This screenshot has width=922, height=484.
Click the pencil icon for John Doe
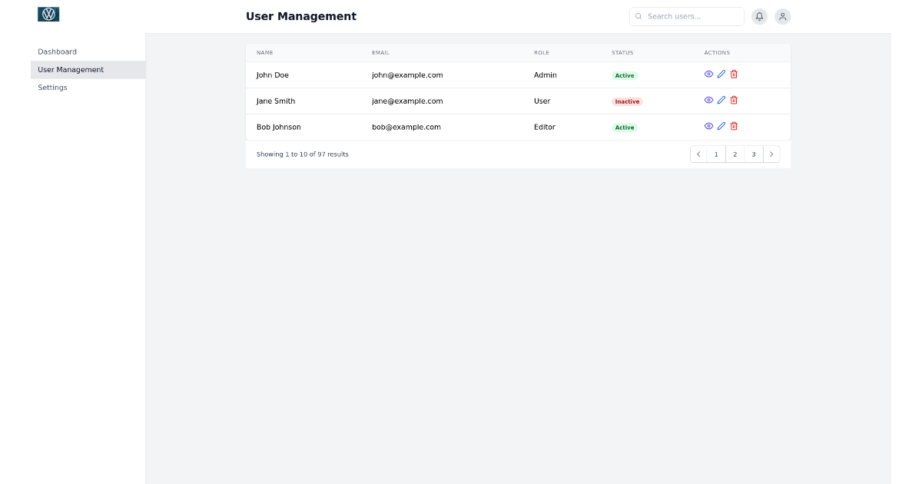click(721, 74)
